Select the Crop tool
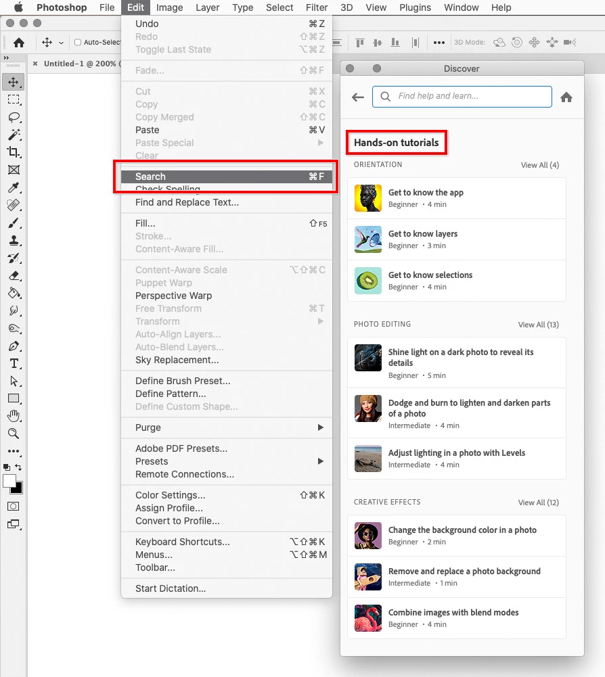The image size is (605, 677). click(14, 152)
